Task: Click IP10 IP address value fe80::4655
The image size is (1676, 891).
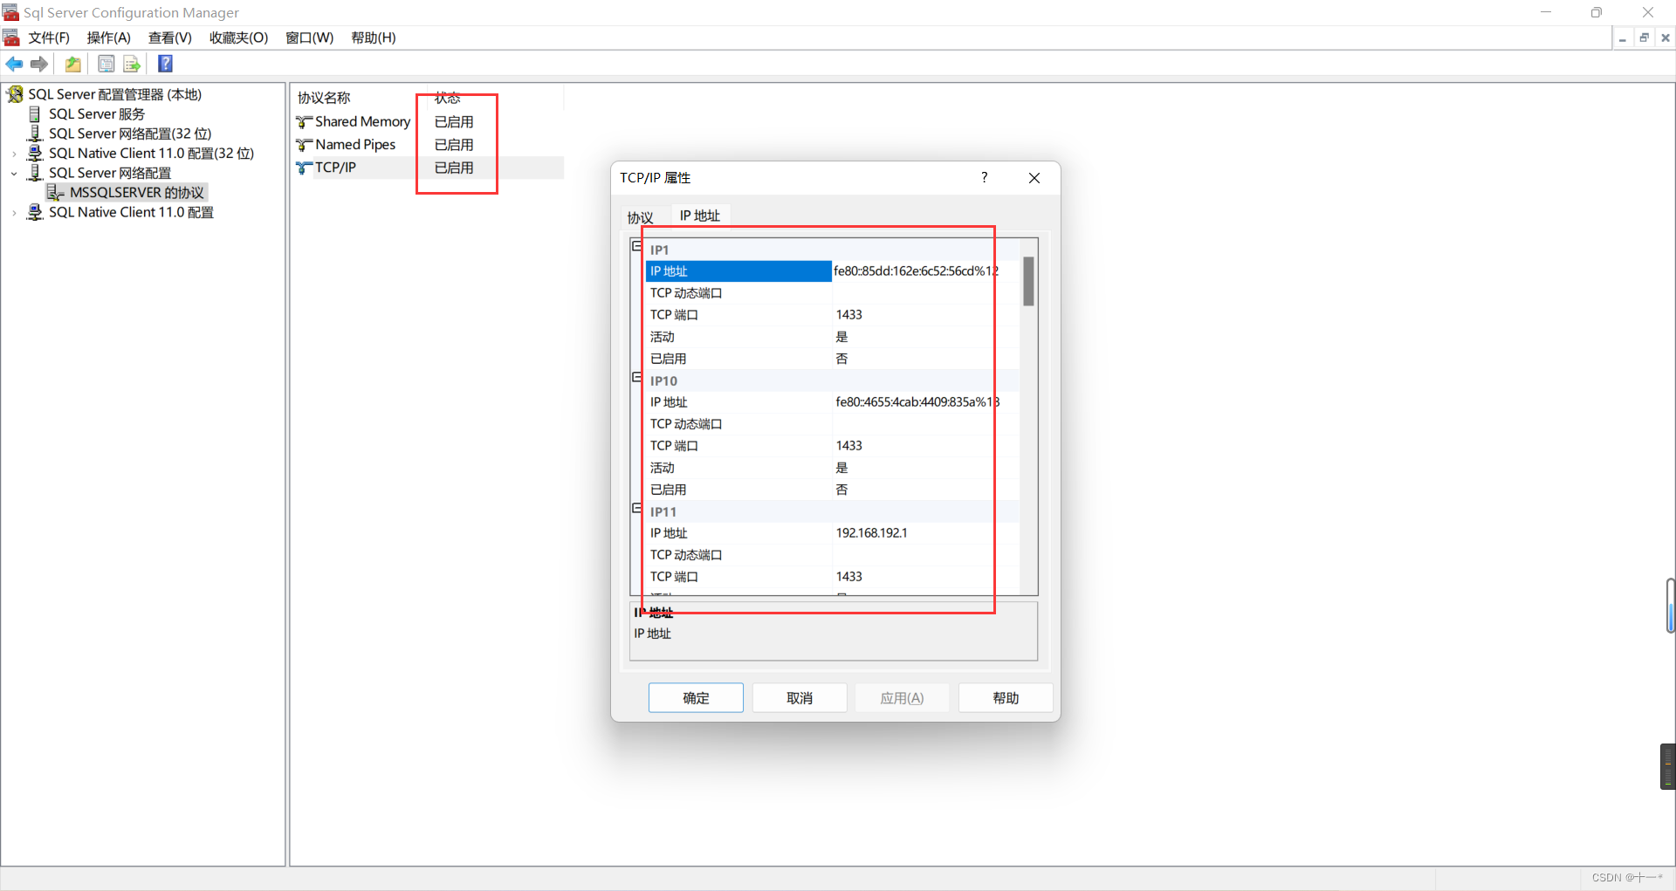Action: [x=917, y=402]
